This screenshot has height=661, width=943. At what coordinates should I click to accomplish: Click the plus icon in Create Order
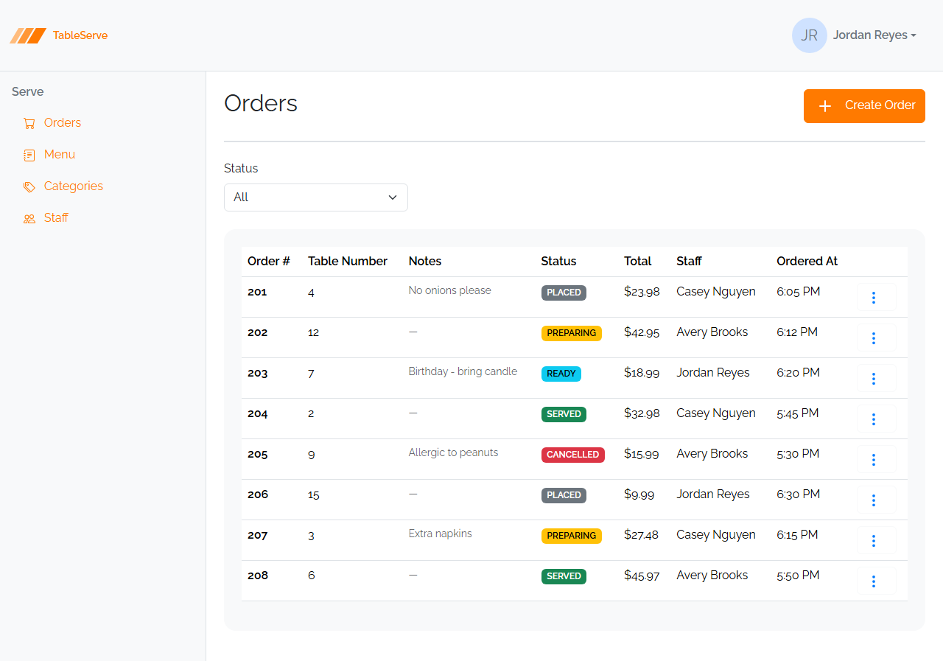(x=825, y=106)
